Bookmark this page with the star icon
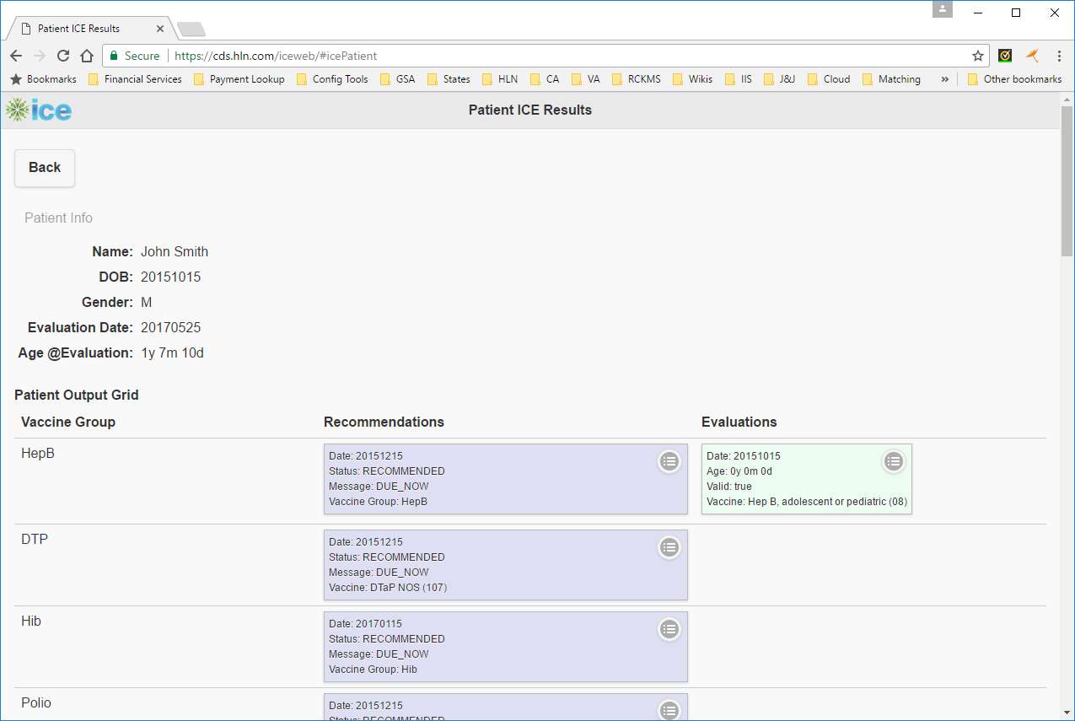 (977, 56)
